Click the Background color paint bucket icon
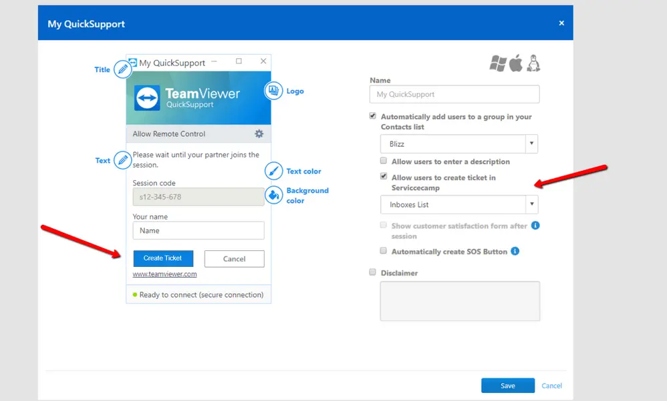667x401 pixels. click(273, 195)
